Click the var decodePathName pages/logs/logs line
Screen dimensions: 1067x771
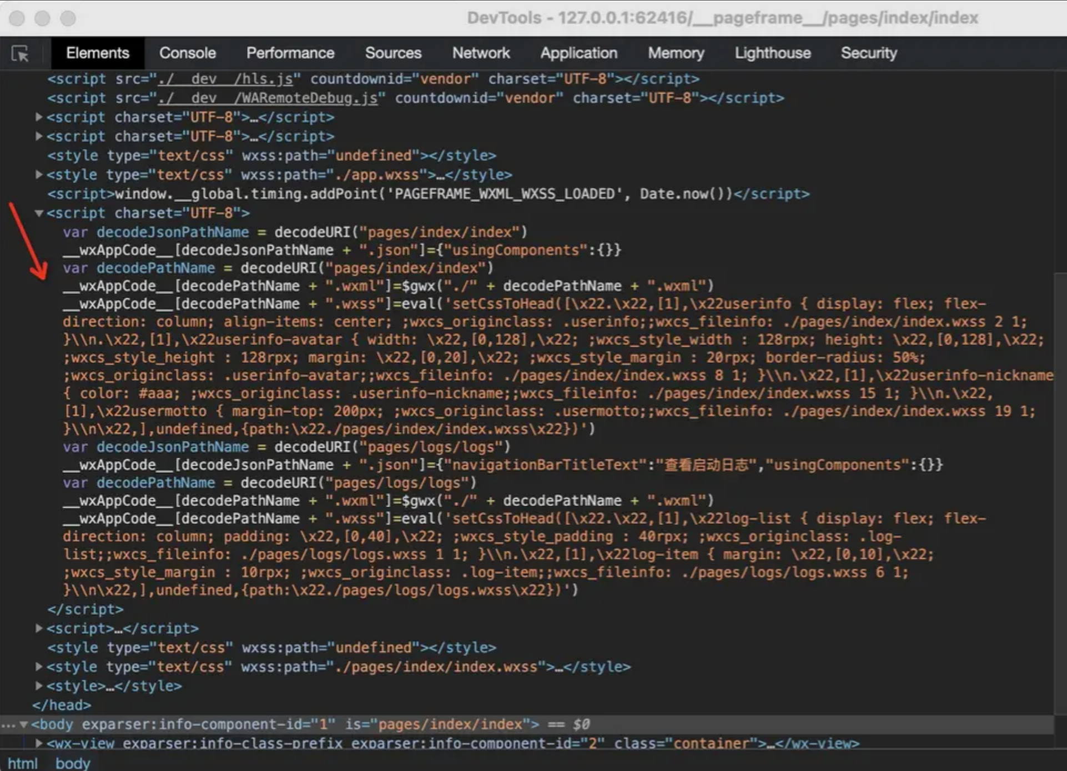[x=269, y=483]
